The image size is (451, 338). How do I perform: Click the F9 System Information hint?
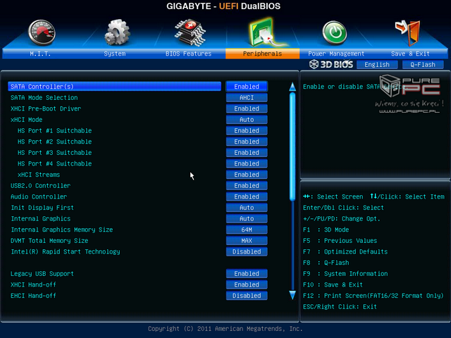(345, 274)
